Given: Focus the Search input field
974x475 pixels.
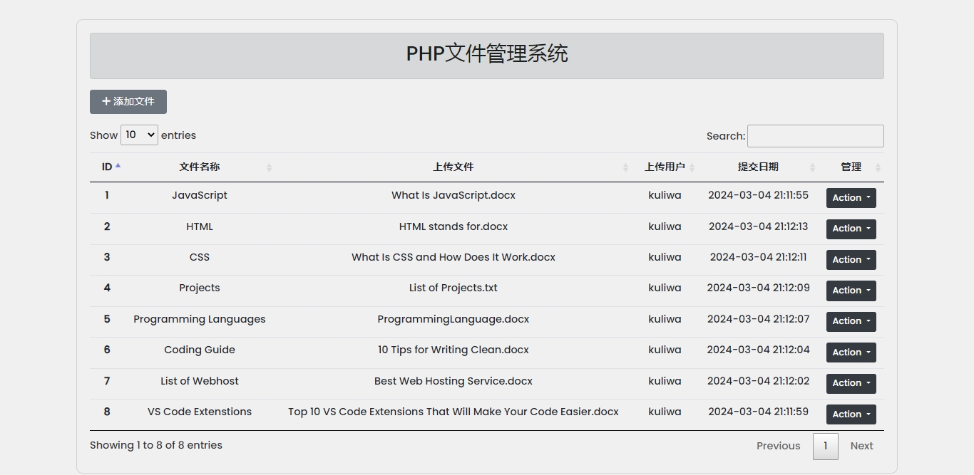Looking at the screenshot, I should click(815, 136).
